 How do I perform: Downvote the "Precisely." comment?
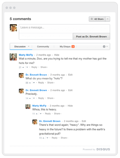pyautogui.click(x=34, y=98)
